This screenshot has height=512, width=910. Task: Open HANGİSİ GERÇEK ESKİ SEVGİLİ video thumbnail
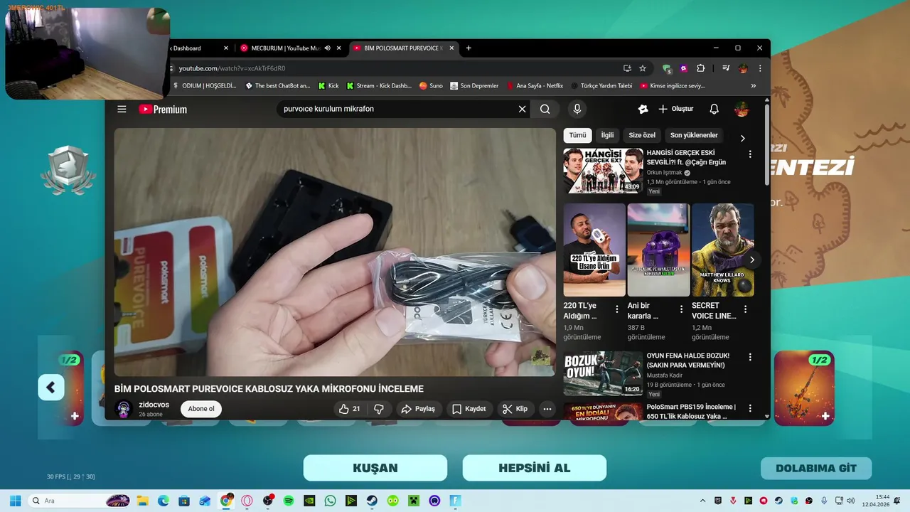click(604, 171)
